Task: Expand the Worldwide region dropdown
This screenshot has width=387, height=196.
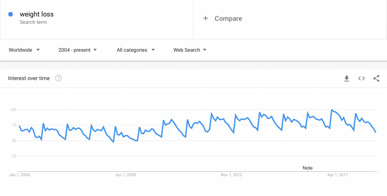Action: [x=24, y=50]
